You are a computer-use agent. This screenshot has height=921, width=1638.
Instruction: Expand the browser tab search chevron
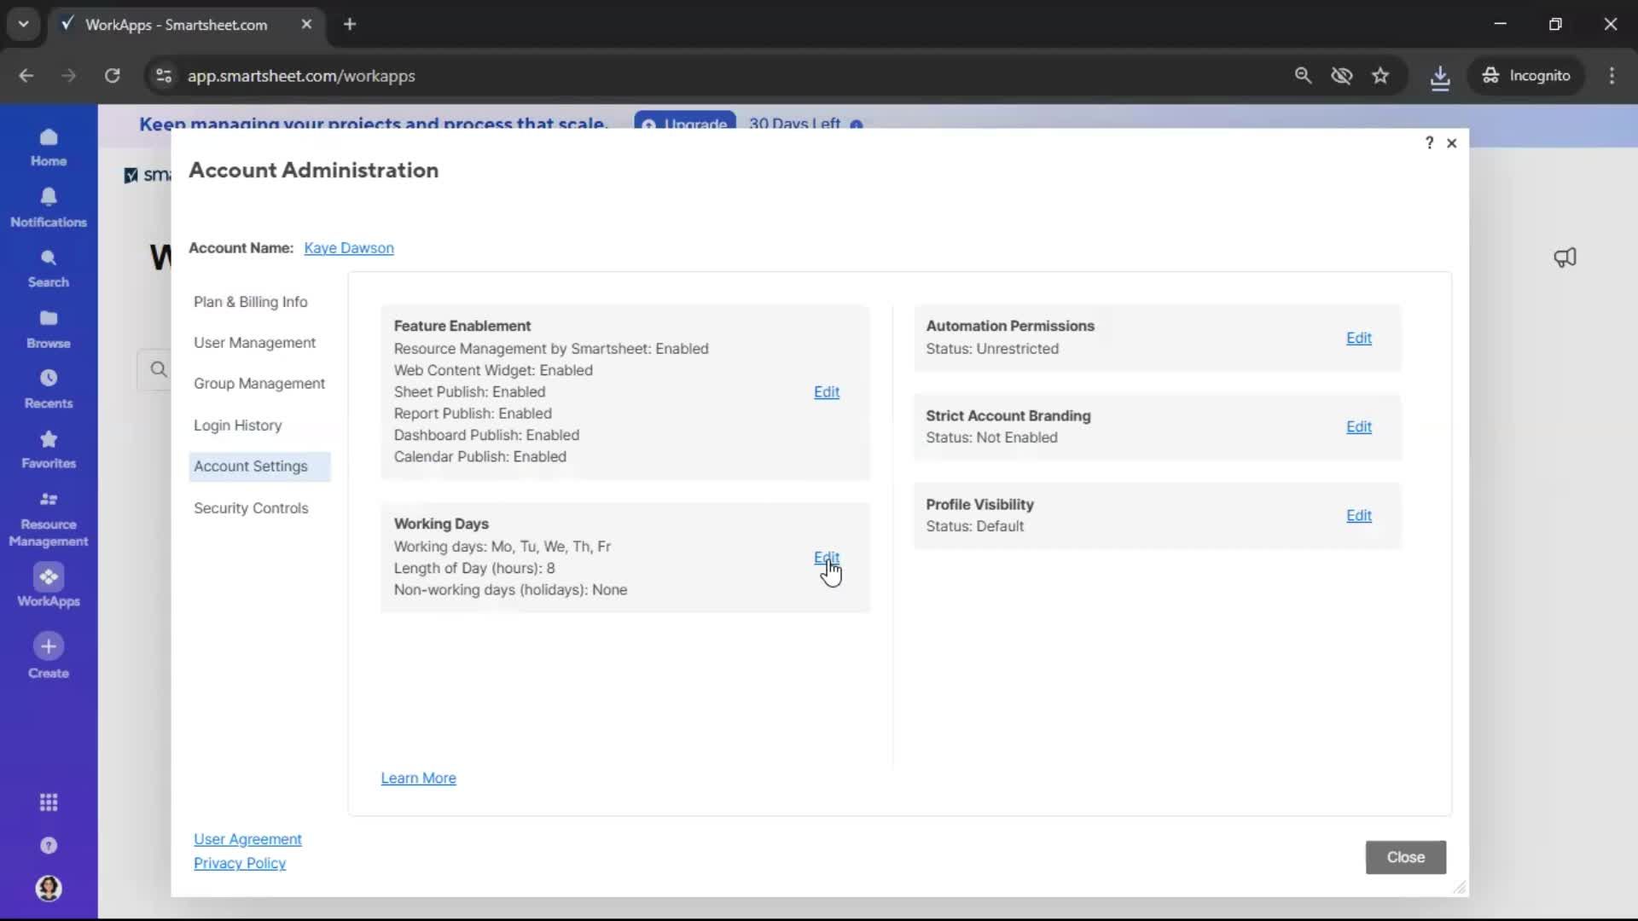(x=23, y=24)
